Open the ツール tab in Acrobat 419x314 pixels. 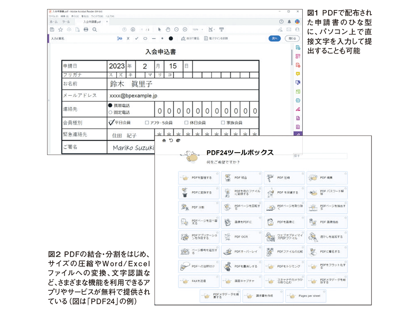tap(66, 22)
